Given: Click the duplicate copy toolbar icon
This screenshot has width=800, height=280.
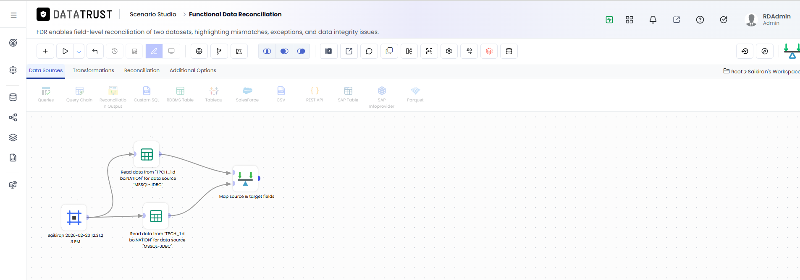Looking at the screenshot, I should [x=389, y=51].
